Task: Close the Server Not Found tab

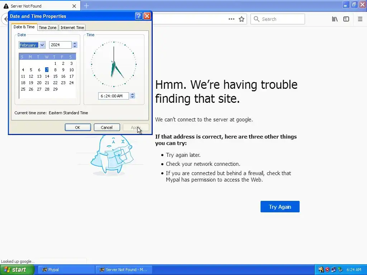Action: (x=74, y=6)
